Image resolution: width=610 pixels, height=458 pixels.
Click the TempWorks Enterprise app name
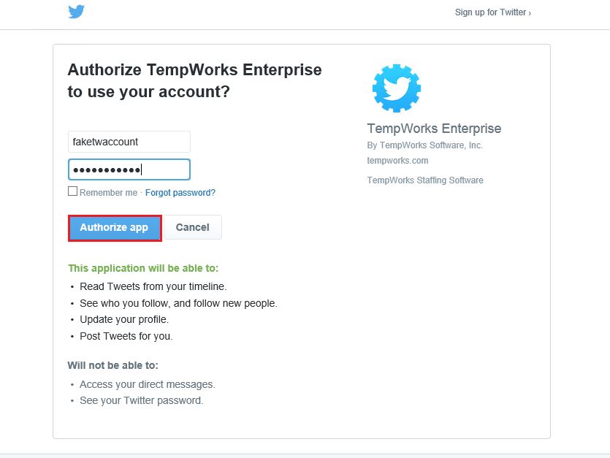point(434,129)
